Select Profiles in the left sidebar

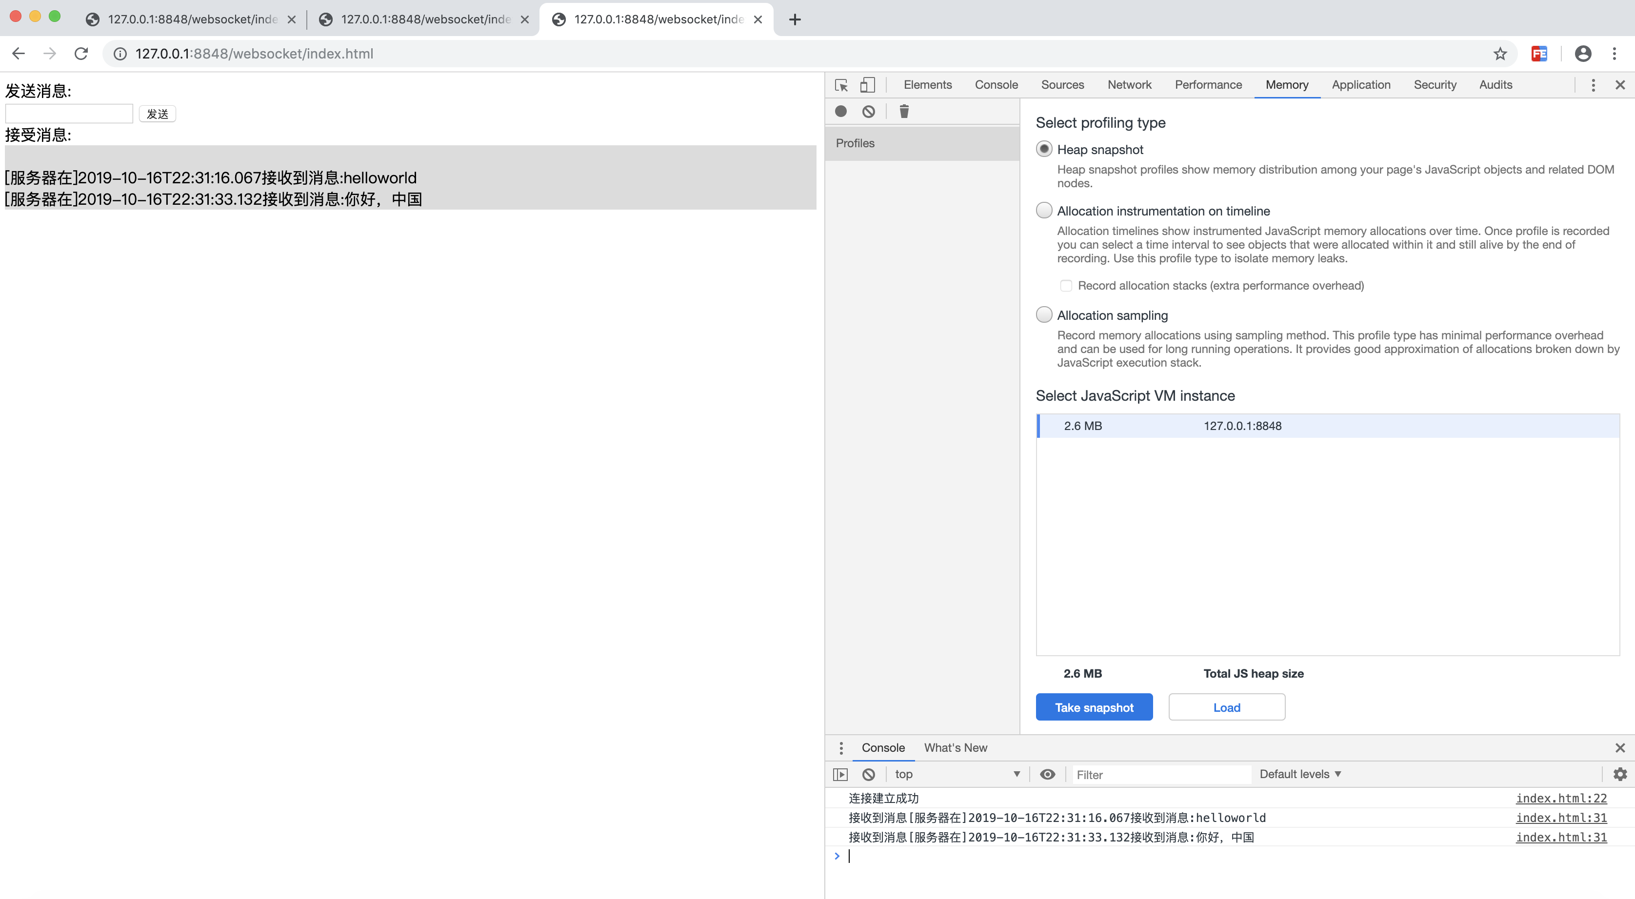[922, 143]
